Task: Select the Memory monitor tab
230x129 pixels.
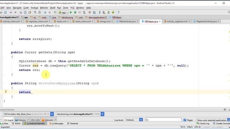Action: pos(22,120)
